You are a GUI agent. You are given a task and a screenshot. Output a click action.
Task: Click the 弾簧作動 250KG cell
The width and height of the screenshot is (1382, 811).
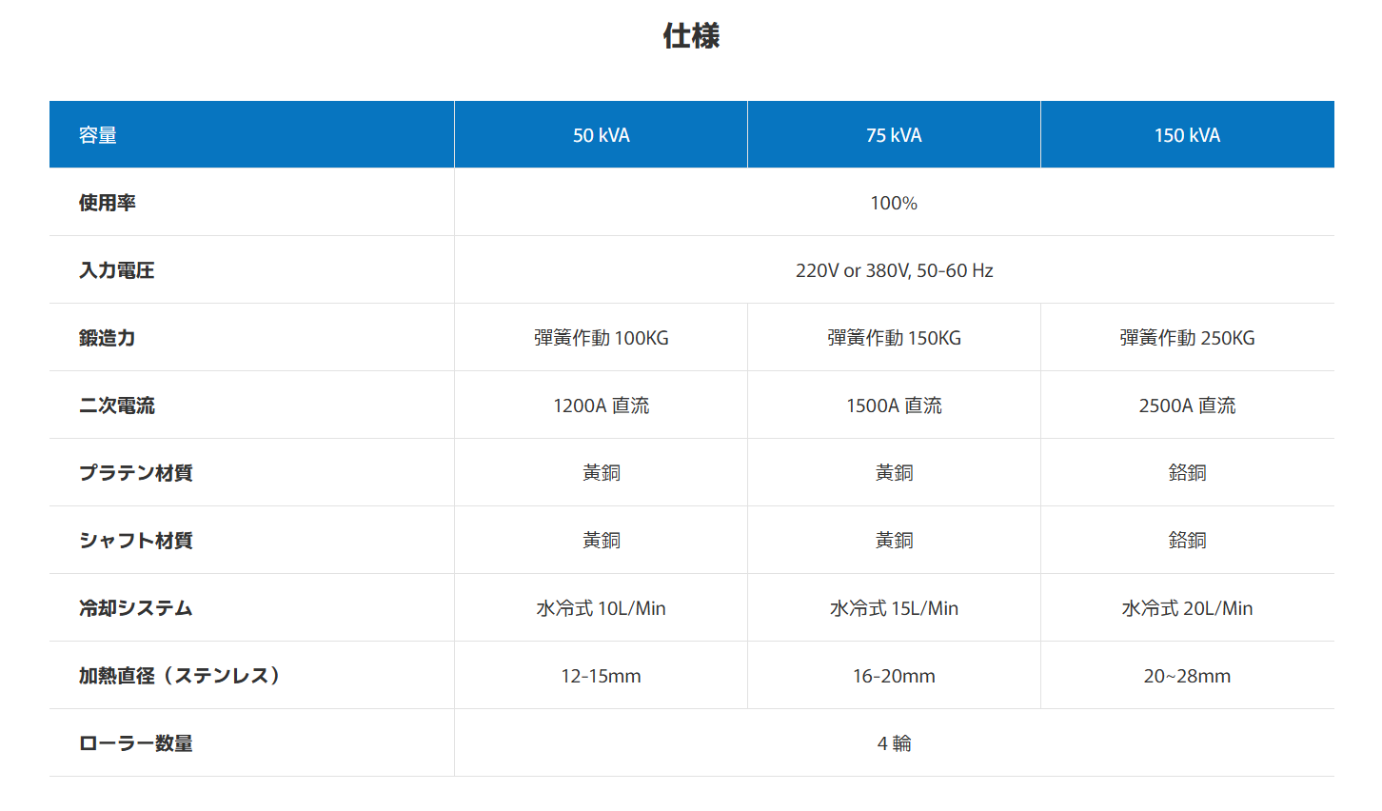pos(1187,338)
